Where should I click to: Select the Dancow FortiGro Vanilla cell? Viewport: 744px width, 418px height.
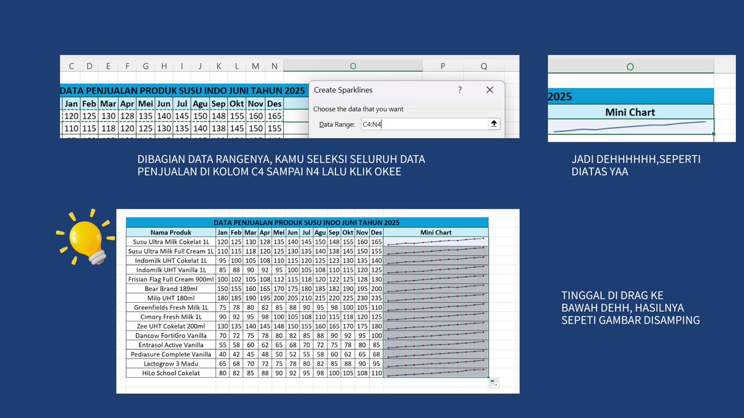[x=170, y=336]
